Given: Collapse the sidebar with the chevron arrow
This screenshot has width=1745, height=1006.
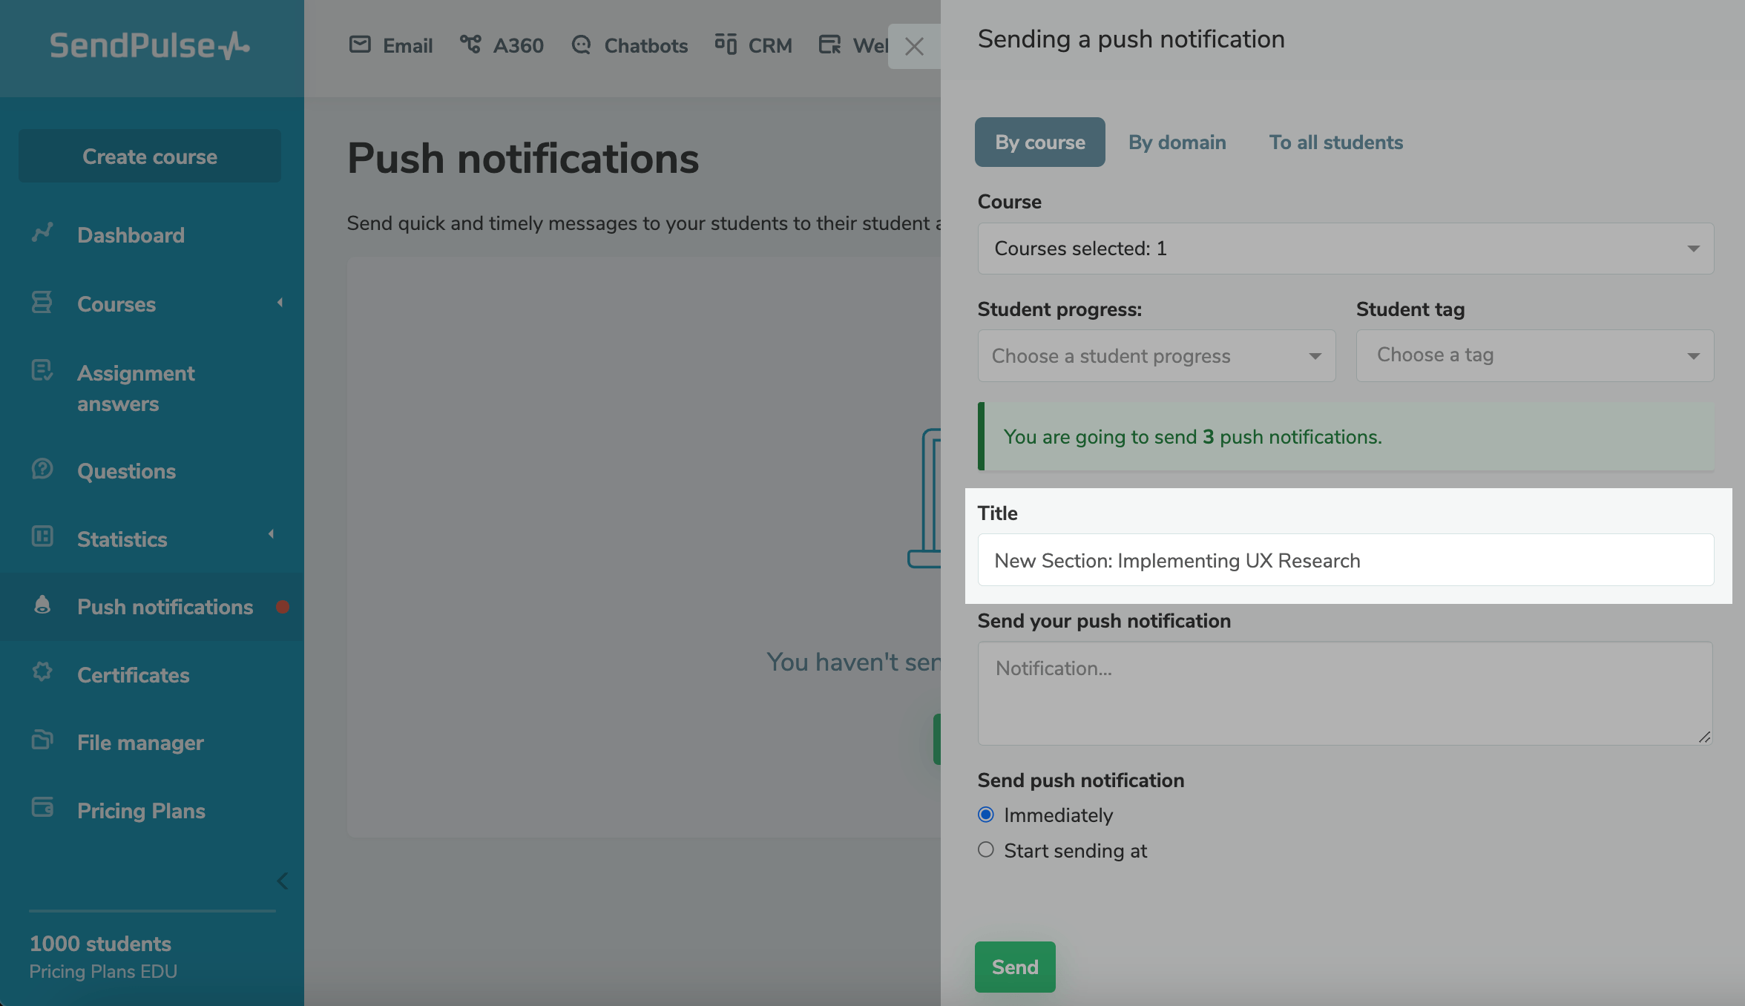Looking at the screenshot, I should coord(282,881).
